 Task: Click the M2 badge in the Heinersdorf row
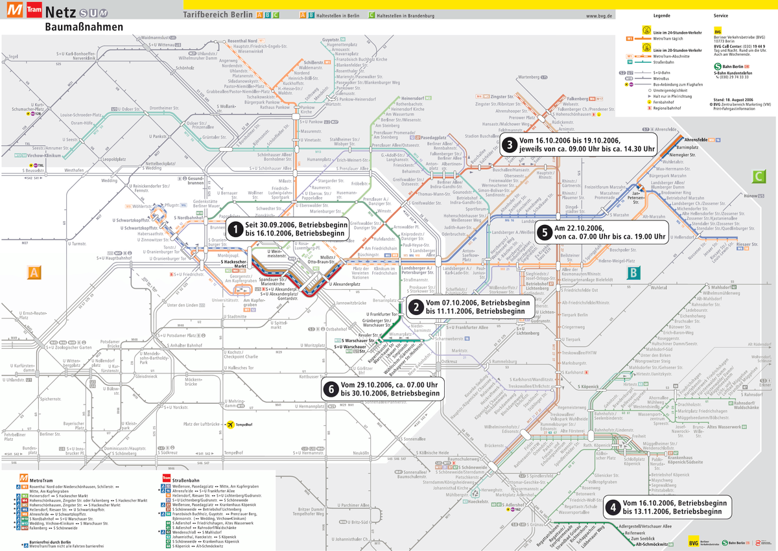click(25, 496)
